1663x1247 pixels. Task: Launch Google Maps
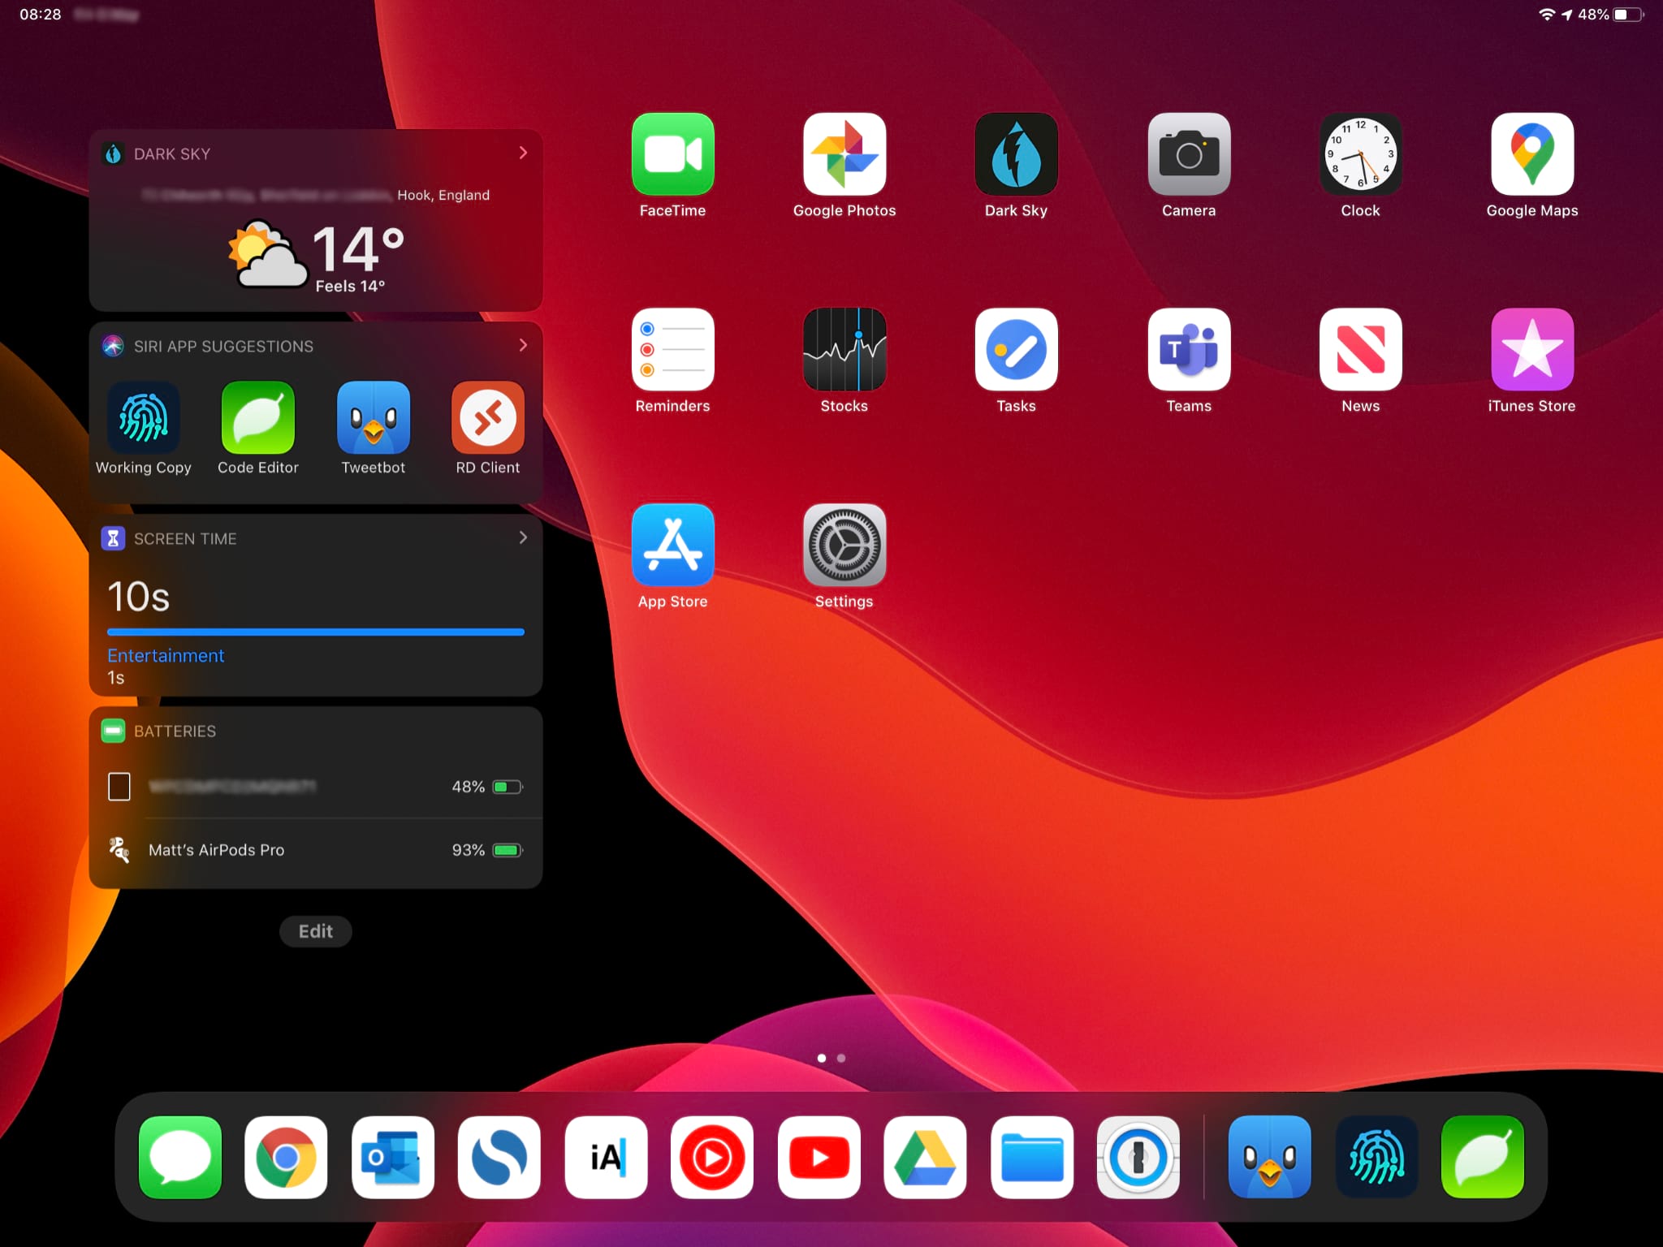coord(1532,154)
